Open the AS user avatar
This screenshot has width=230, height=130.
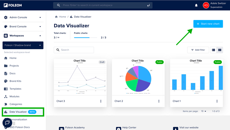click(x=206, y=5)
